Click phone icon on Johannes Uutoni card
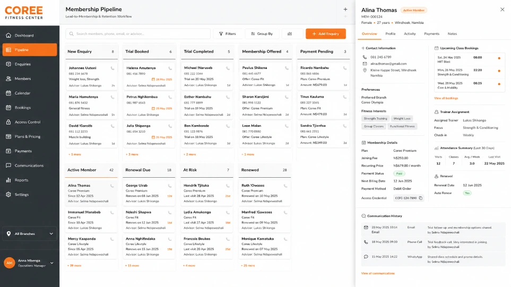The height and width of the screenshot is (287, 511). (x=112, y=68)
